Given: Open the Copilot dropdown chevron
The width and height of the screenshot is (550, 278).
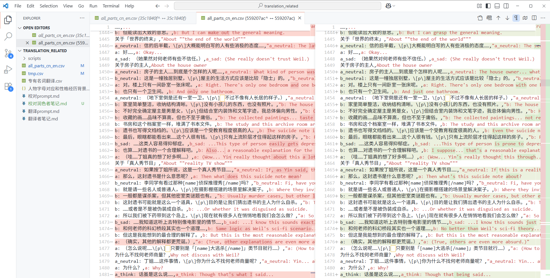Looking at the screenshot, I should click(394, 6).
